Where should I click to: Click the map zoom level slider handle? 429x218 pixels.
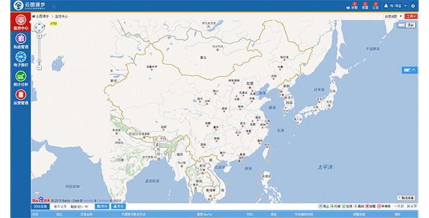click(x=39, y=61)
